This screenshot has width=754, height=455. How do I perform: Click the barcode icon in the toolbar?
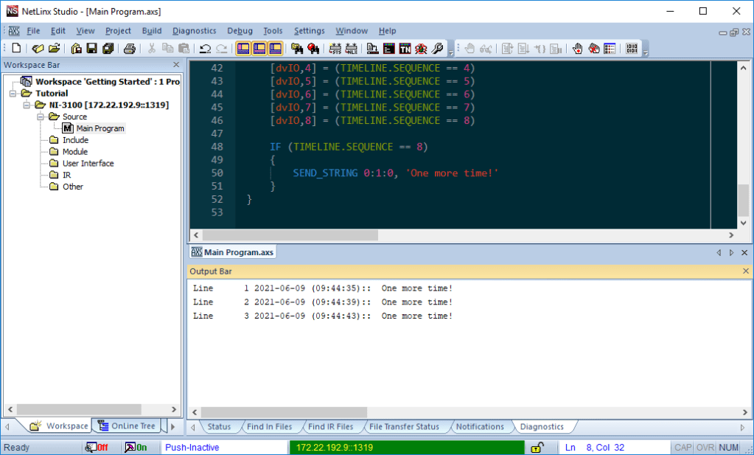632,49
